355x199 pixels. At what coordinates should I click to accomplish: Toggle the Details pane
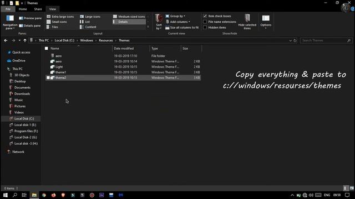point(30,26)
